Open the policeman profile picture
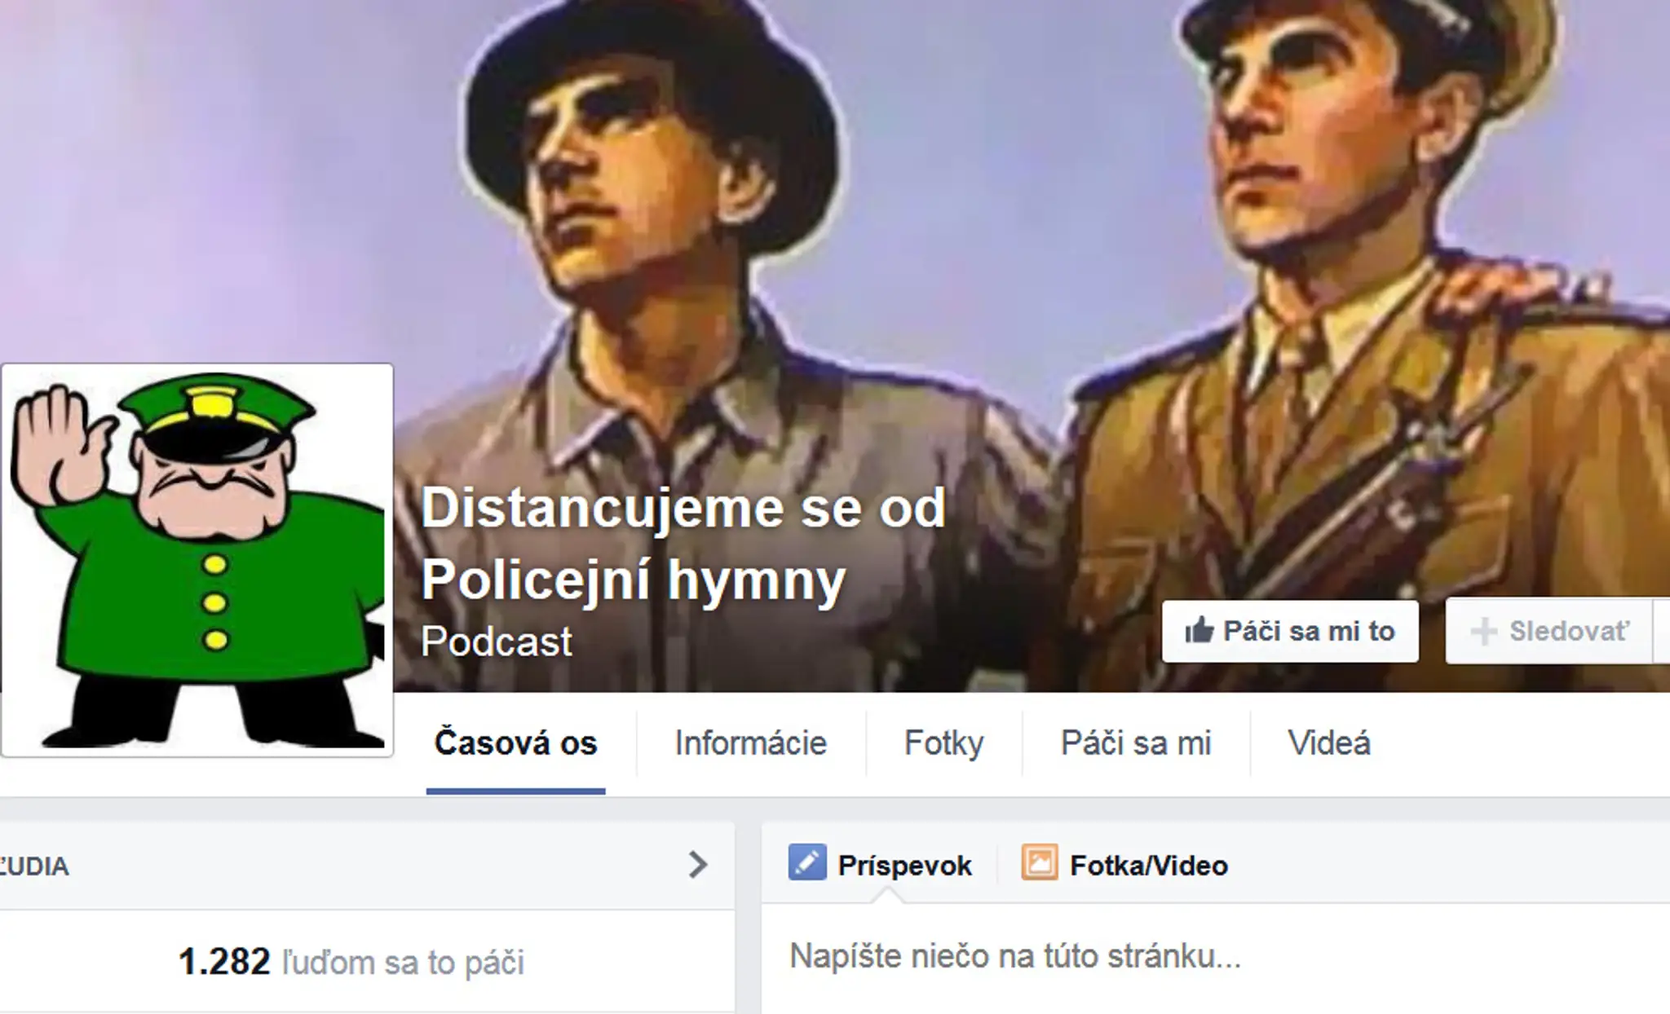 click(x=197, y=560)
